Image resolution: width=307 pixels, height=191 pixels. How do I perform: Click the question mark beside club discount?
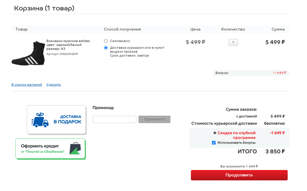pos(215,133)
